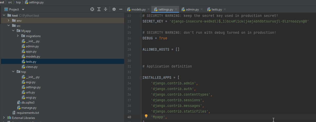Screen dimensions: 316x122
Task: Hide the Project tool window with the minus icon
Action: point(121,9)
